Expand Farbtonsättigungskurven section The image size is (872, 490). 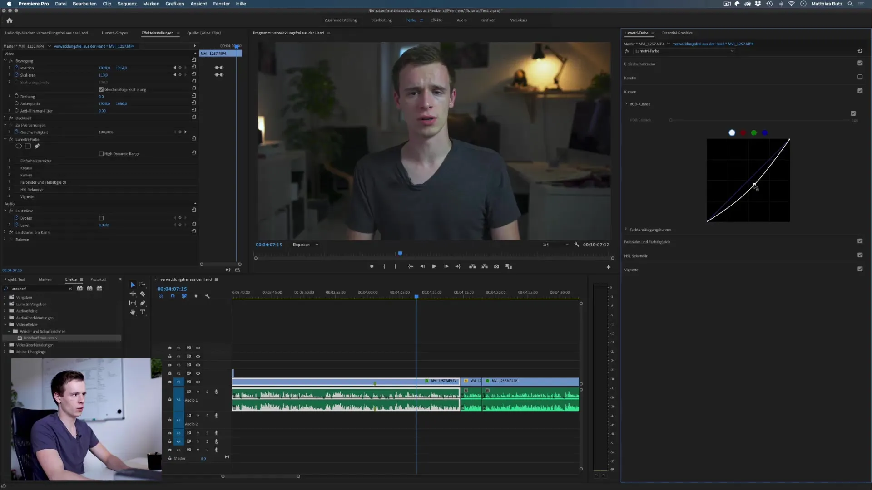(x=626, y=229)
